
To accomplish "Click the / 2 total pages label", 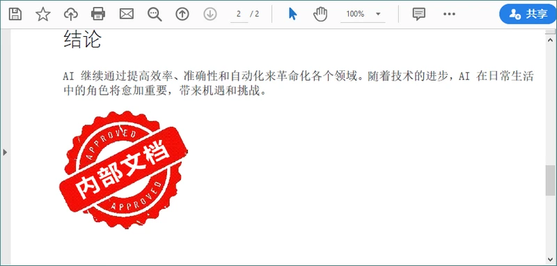I will [255, 14].
